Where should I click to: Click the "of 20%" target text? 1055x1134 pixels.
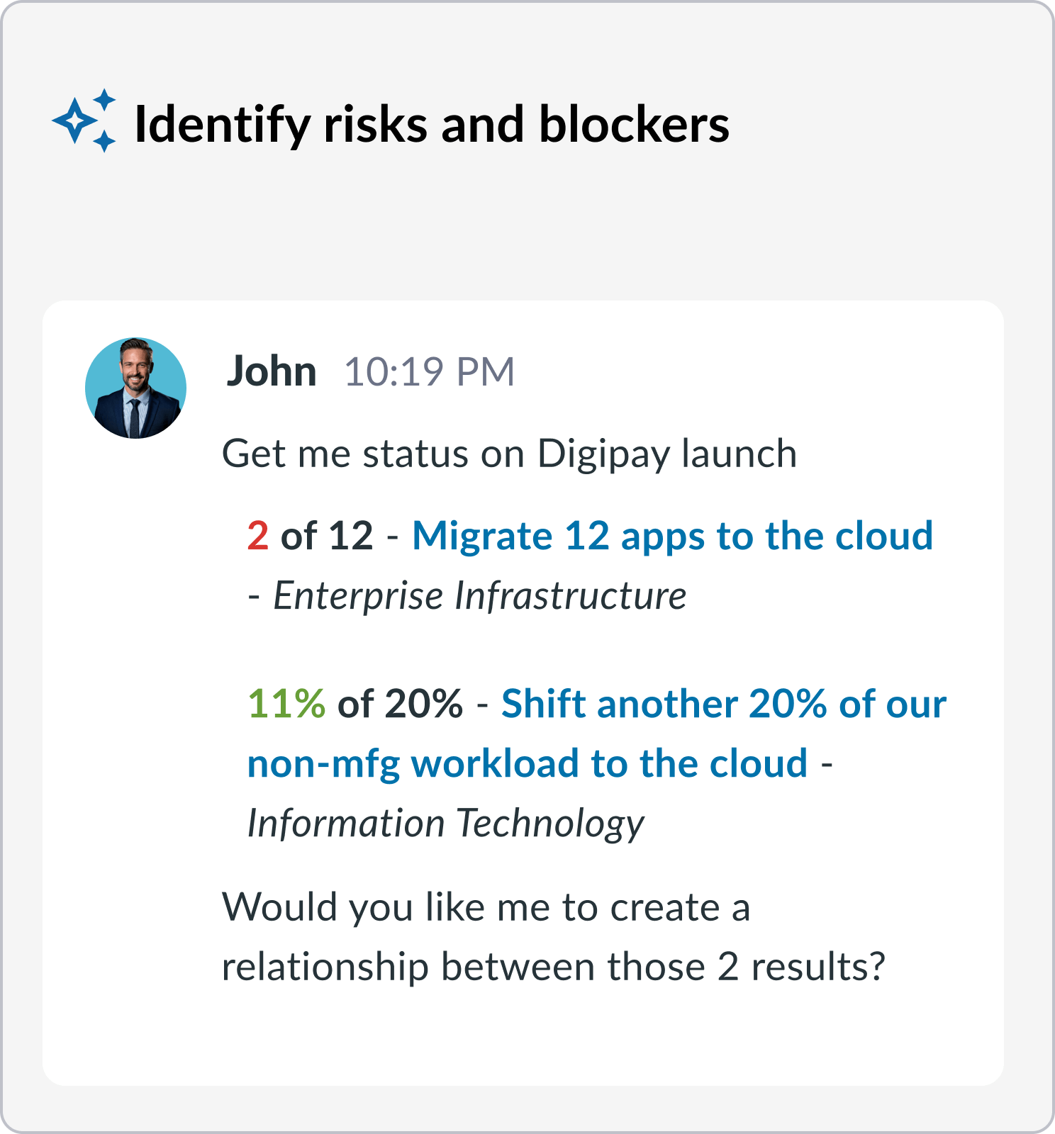tap(400, 704)
